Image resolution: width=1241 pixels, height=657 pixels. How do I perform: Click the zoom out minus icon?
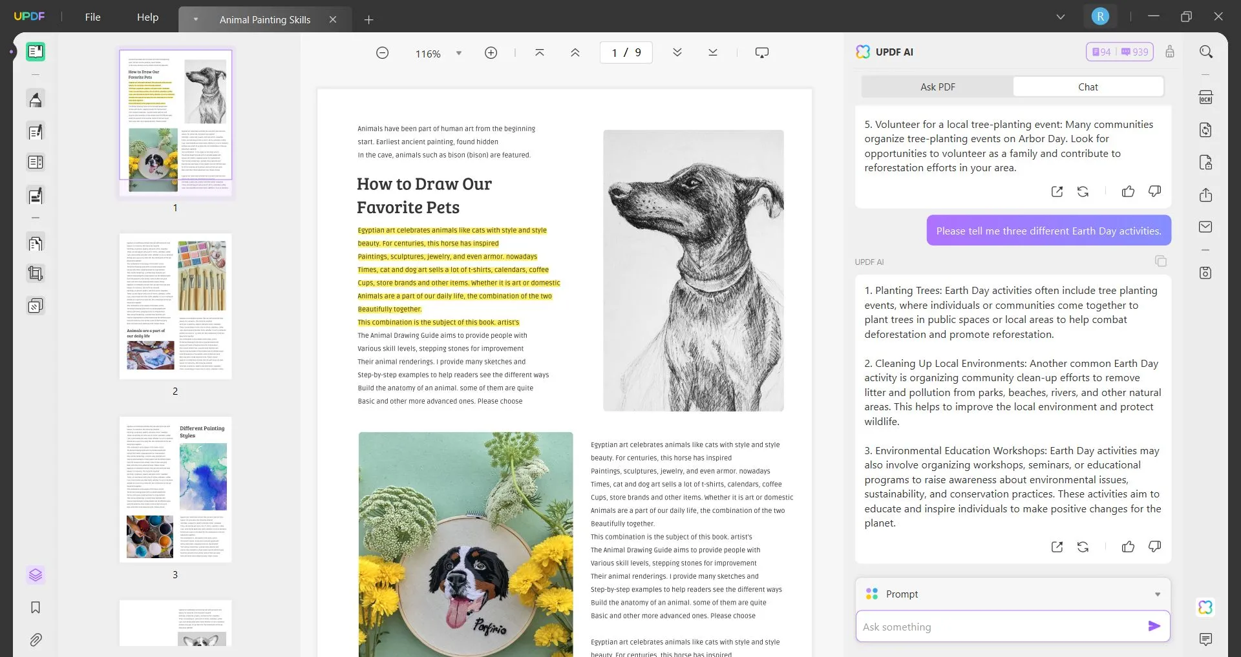(x=383, y=53)
